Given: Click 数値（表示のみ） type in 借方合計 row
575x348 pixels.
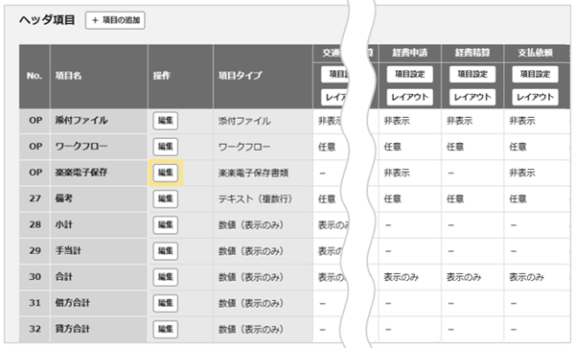Looking at the screenshot, I should [251, 303].
